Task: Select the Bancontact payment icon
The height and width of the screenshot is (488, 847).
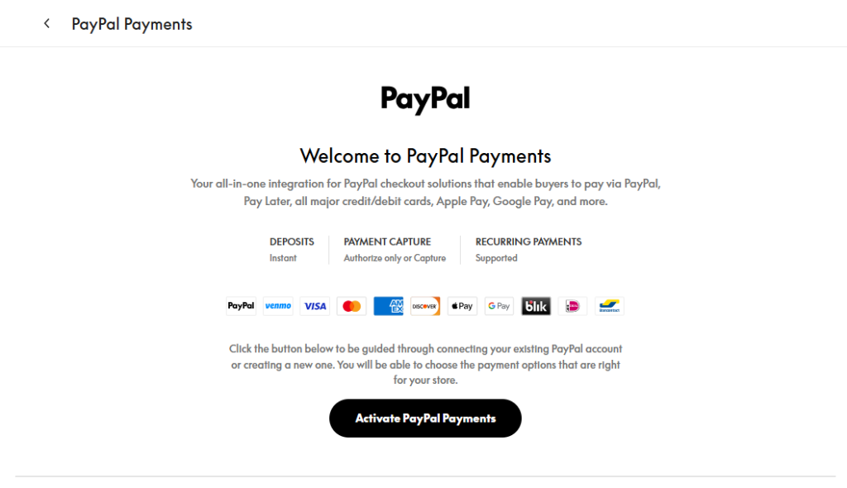Action: 610,305
